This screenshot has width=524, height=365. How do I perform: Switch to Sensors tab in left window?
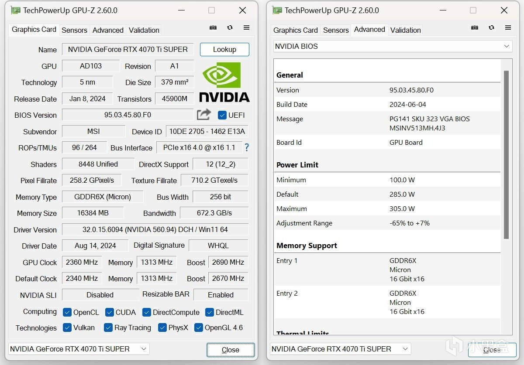[74, 30]
